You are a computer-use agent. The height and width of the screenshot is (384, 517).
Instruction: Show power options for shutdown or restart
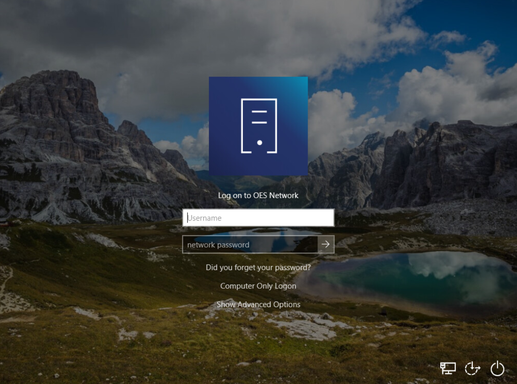pyautogui.click(x=497, y=368)
